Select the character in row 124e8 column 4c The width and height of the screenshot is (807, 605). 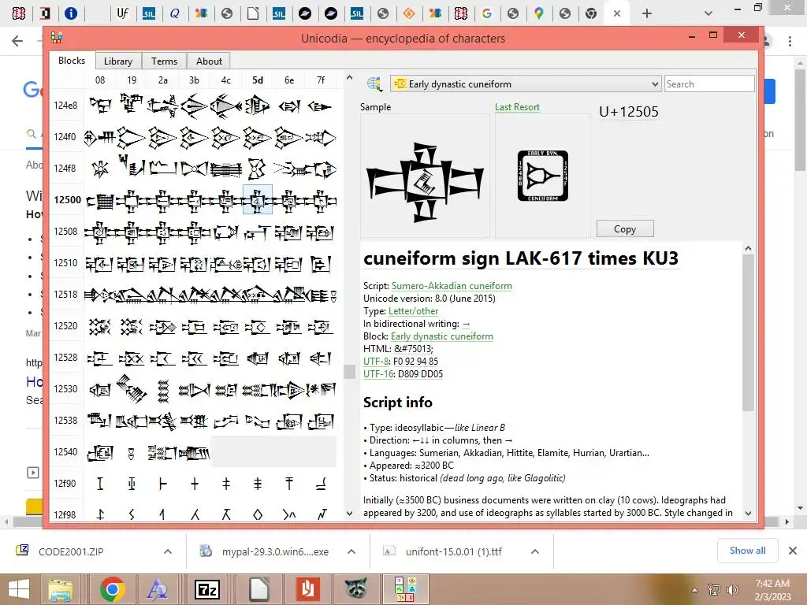point(226,106)
